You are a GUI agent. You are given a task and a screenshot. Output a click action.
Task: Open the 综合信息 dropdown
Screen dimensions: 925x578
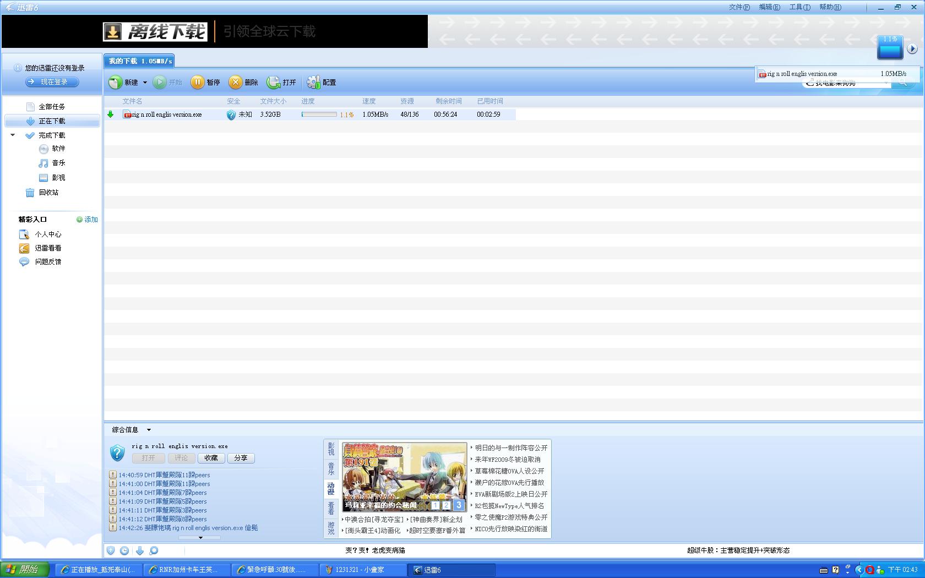click(x=149, y=430)
